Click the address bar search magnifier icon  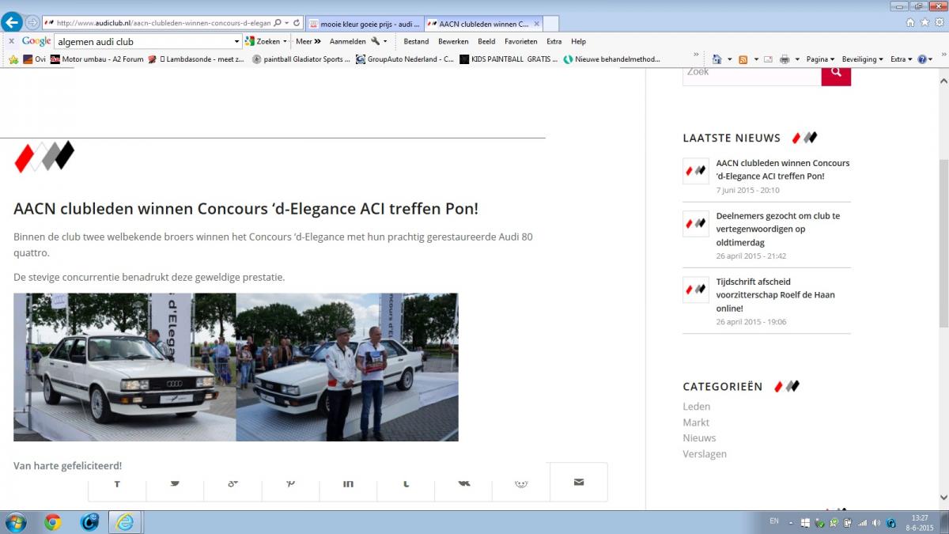click(278, 23)
